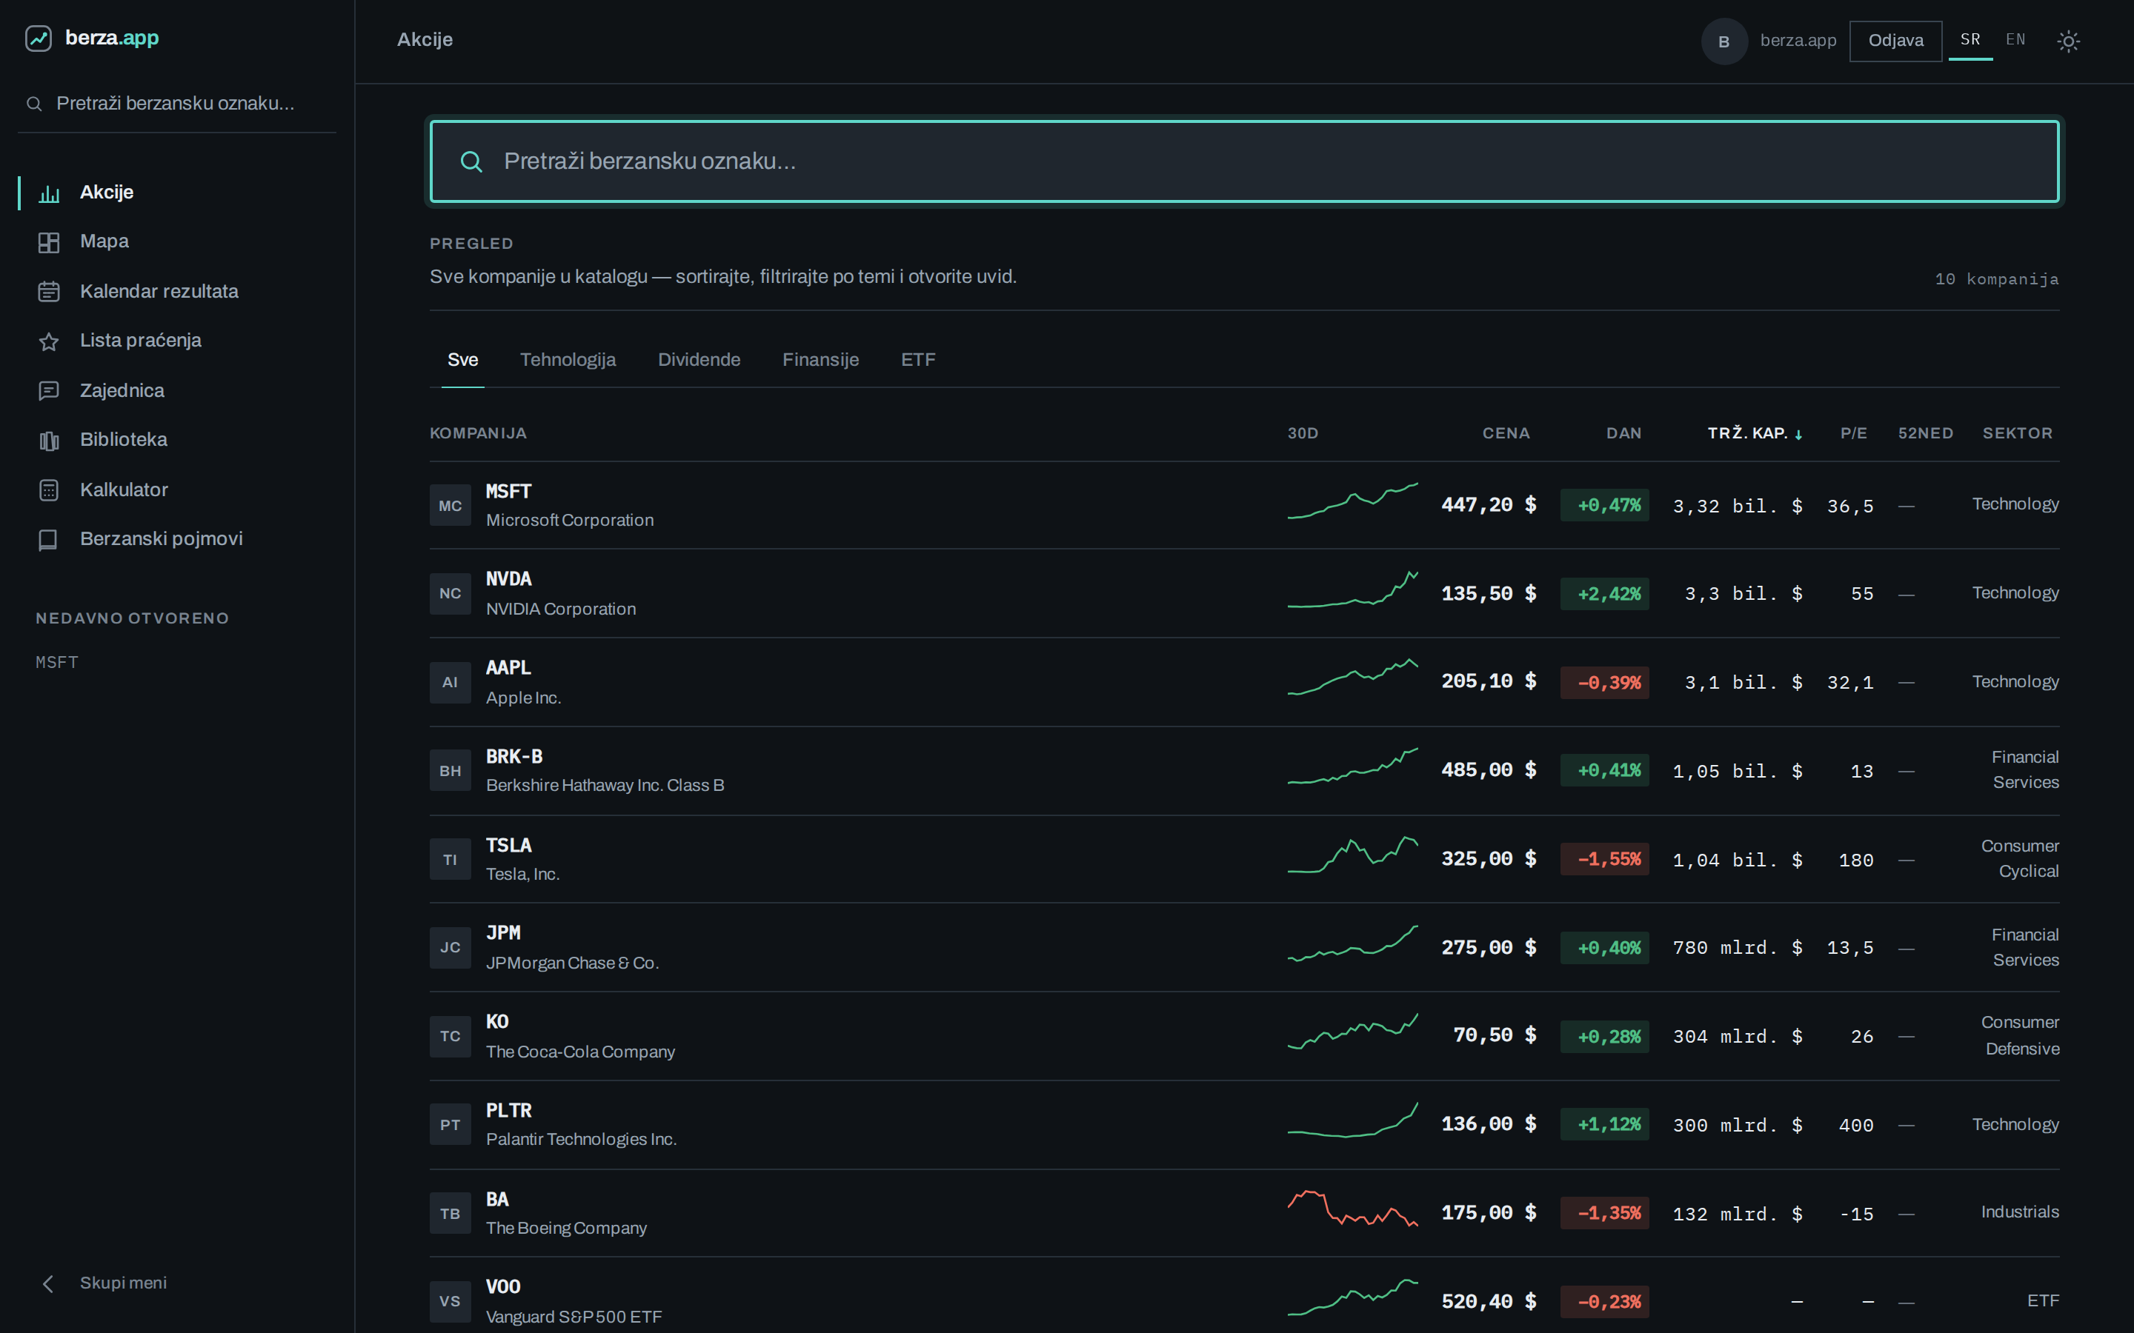2134x1333 pixels.
Task: Click the berza.app logo icon
Action: [38, 39]
